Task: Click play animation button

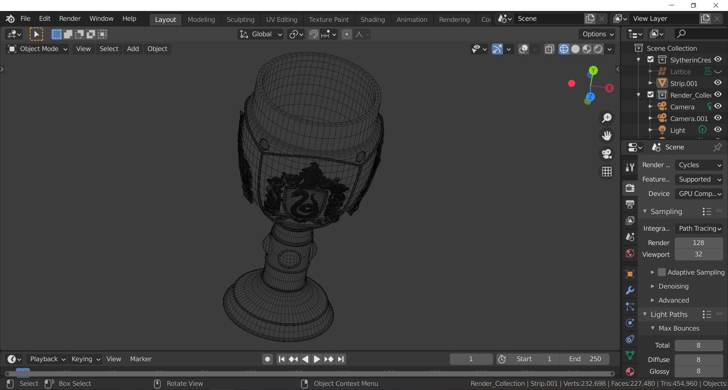Action: [317, 359]
